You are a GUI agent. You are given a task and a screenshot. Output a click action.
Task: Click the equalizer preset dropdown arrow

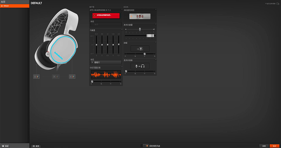click(x=92, y=62)
